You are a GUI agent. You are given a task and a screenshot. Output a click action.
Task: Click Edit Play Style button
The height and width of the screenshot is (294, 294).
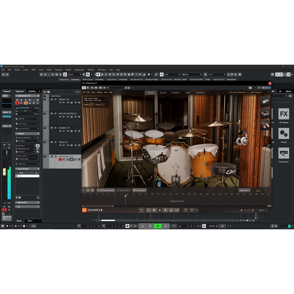[139, 190]
